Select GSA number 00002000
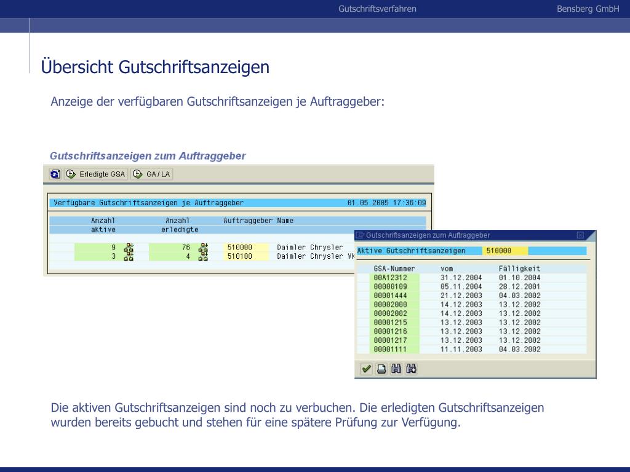The width and height of the screenshot is (630, 472). point(390,304)
